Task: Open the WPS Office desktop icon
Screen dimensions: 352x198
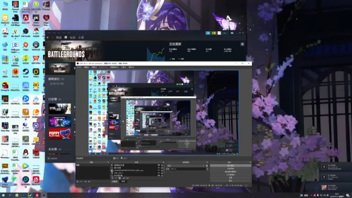Action: click(36, 59)
